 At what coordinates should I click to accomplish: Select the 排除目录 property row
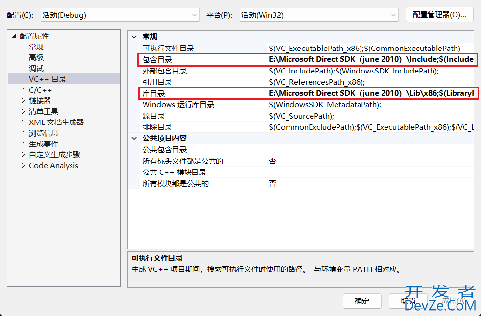tap(307, 127)
